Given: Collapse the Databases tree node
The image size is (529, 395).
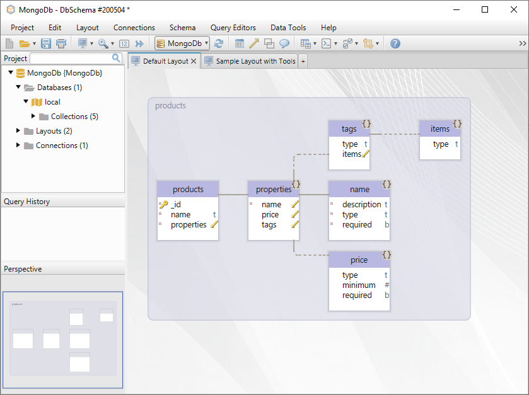Looking at the screenshot, I should (18, 87).
